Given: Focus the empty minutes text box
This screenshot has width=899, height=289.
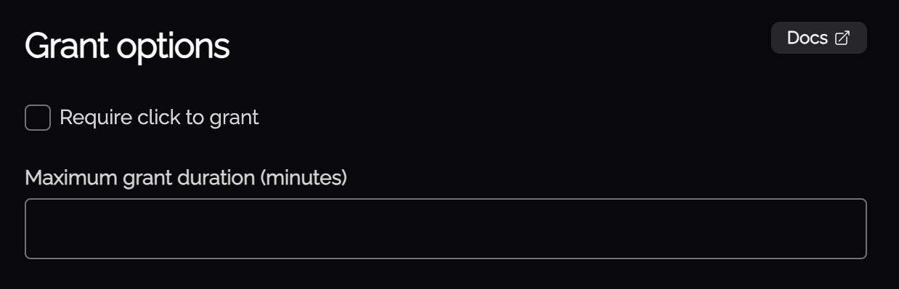Looking at the screenshot, I should [x=446, y=229].
